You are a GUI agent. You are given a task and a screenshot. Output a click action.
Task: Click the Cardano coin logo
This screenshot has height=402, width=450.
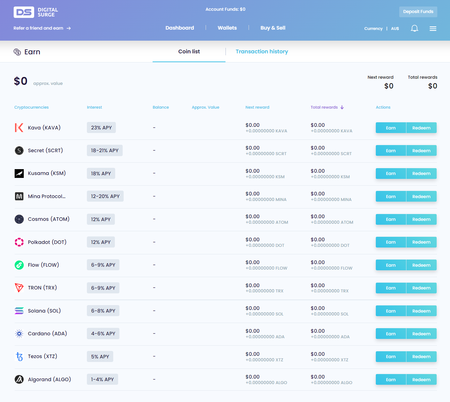click(x=19, y=333)
